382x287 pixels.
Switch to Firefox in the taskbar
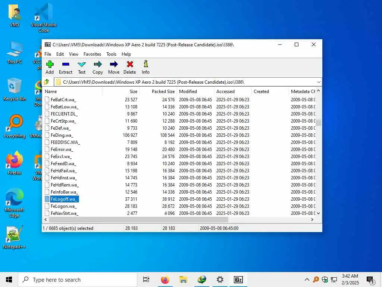pos(165,280)
